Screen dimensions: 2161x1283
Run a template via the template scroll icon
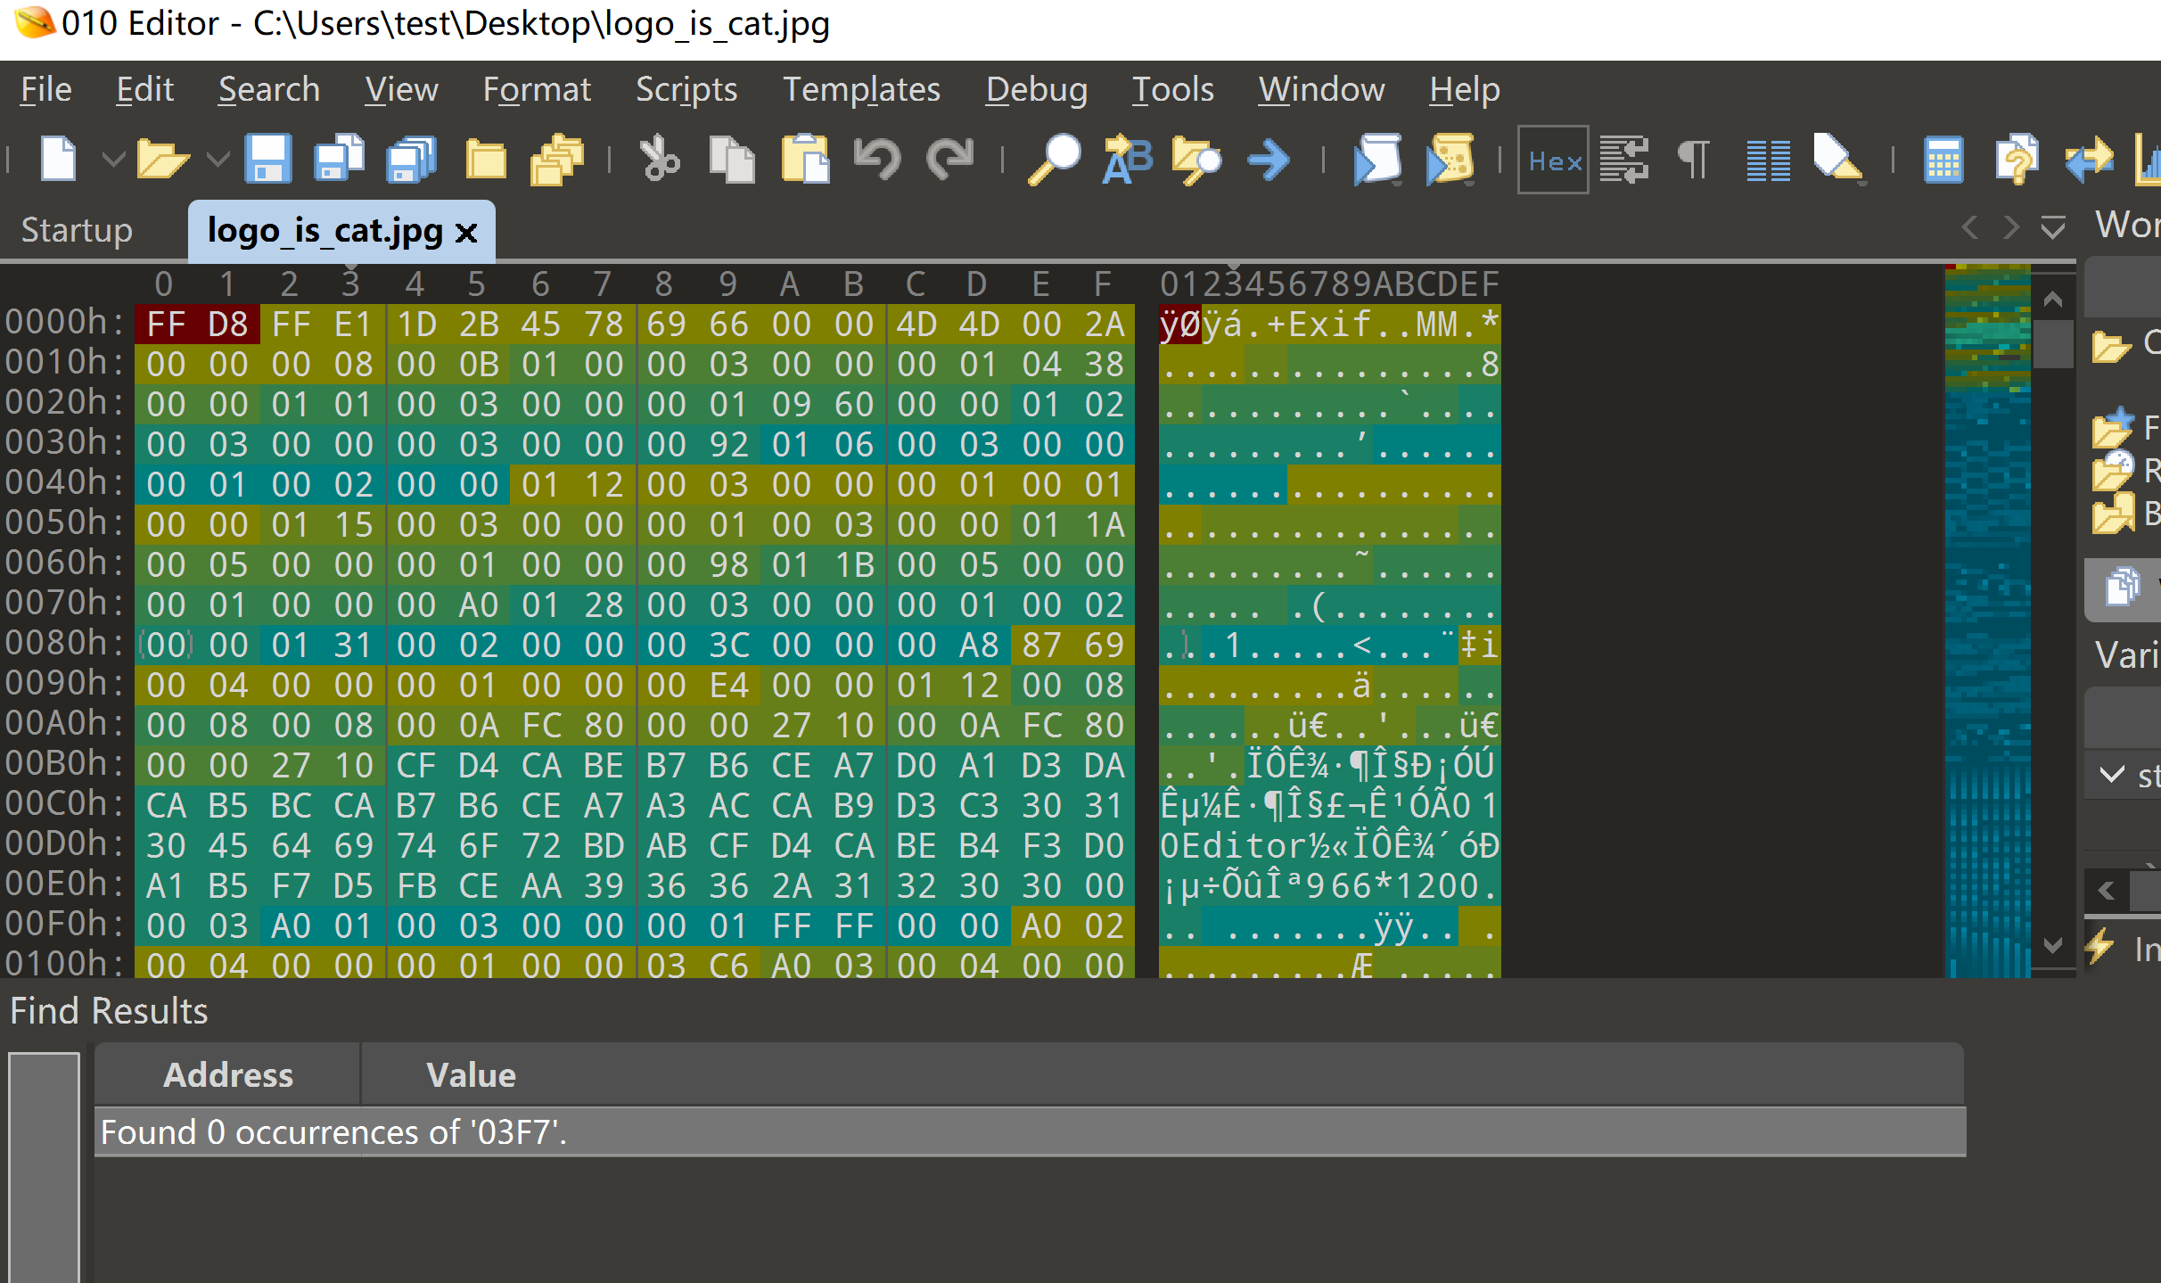click(x=1449, y=160)
